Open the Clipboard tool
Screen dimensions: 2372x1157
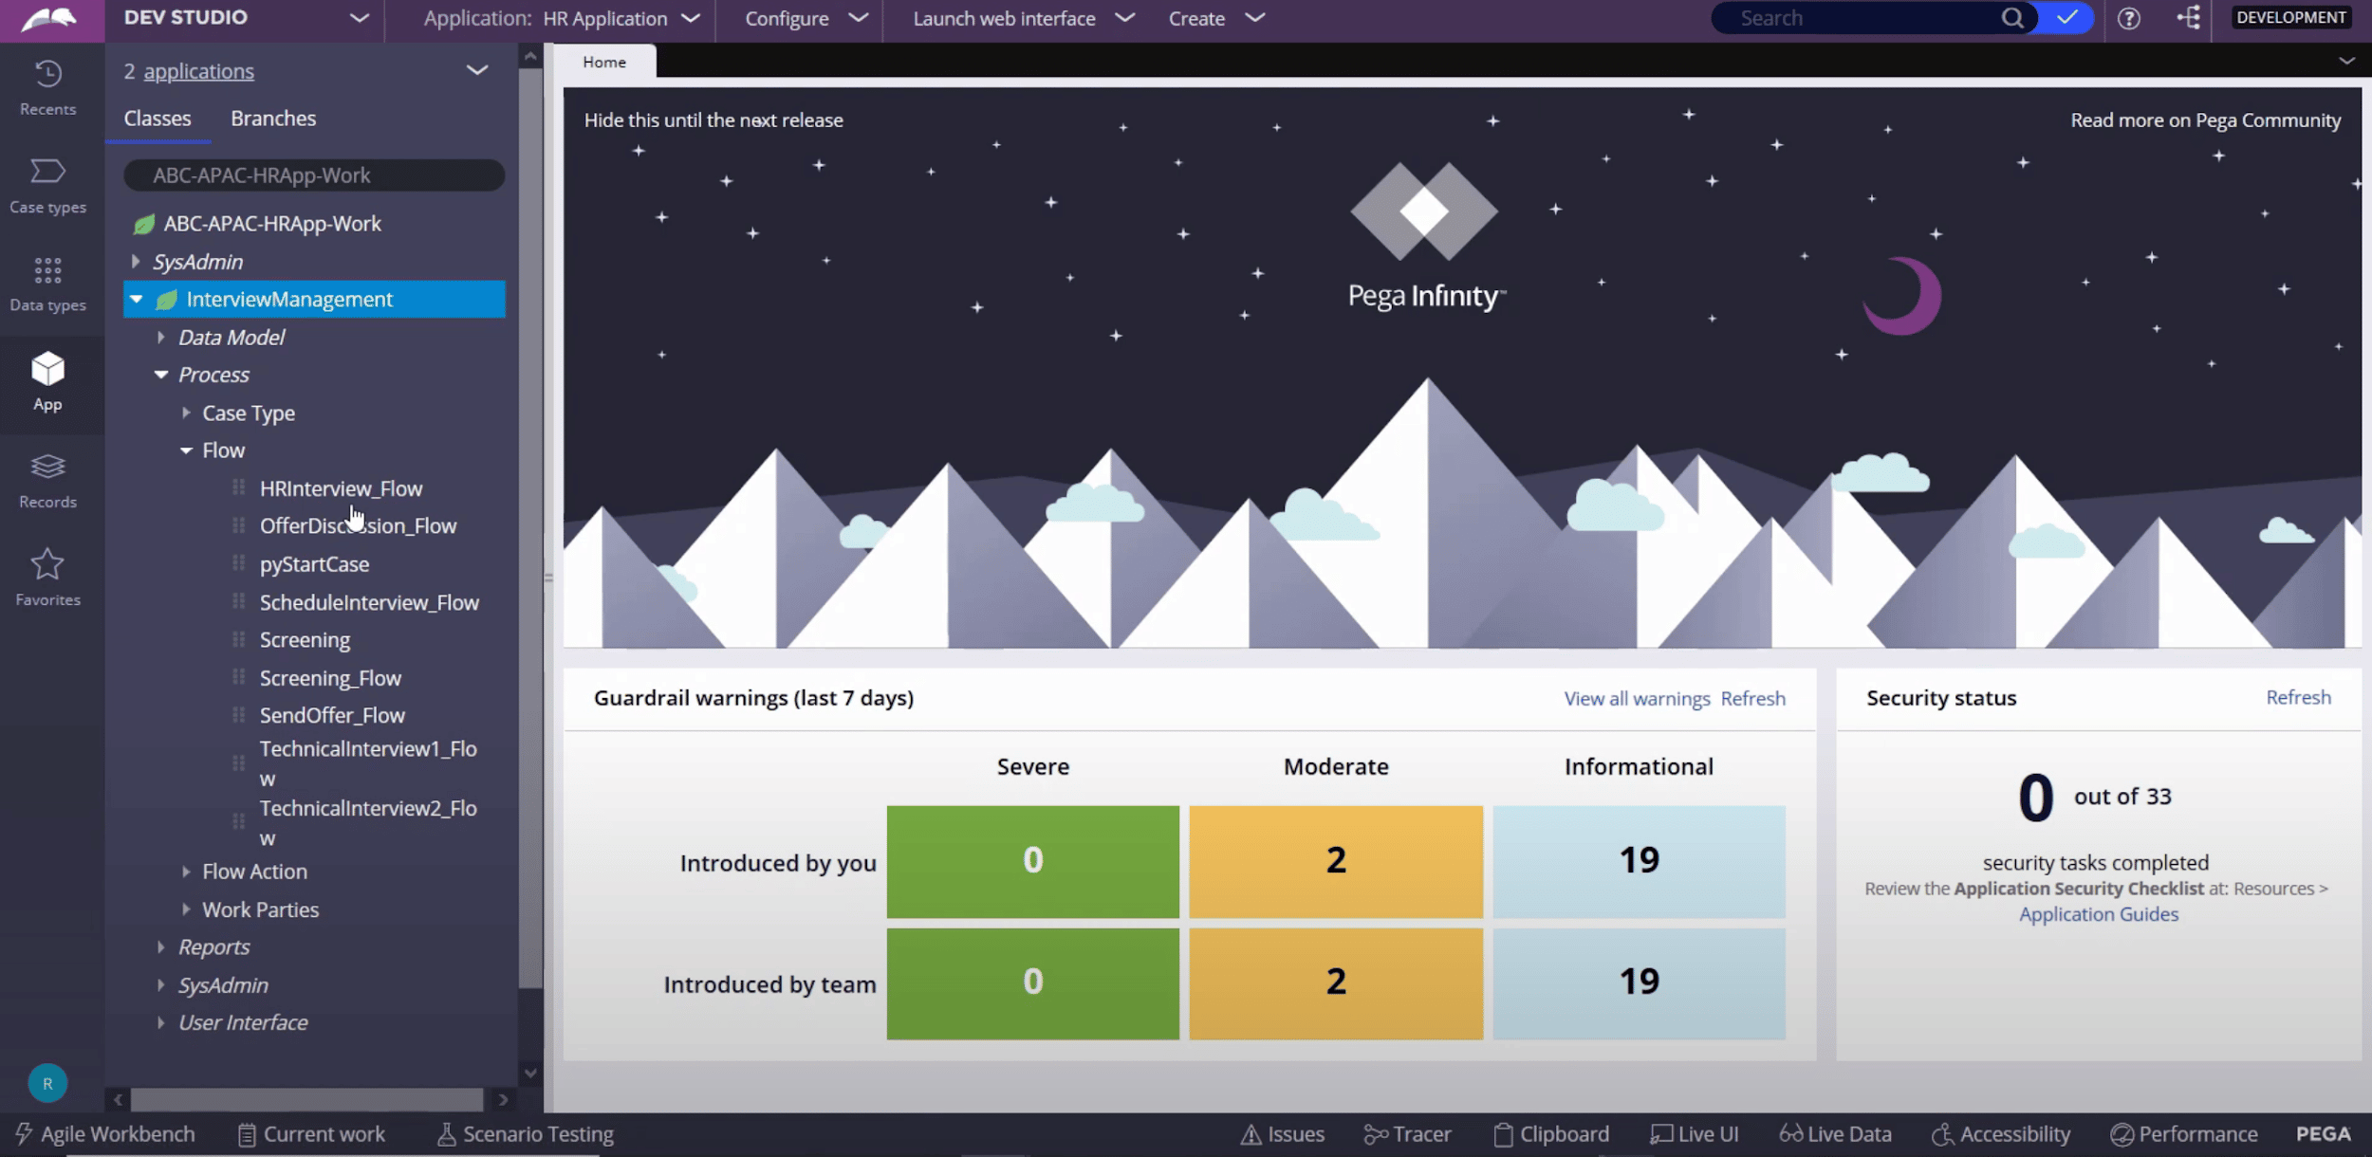pyautogui.click(x=1551, y=1134)
